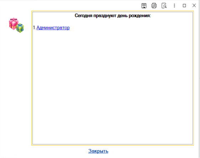The height and width of the screenshot is (158, 200).
Task: Click the list number 1 before Администратор
Action: (35, 28)
